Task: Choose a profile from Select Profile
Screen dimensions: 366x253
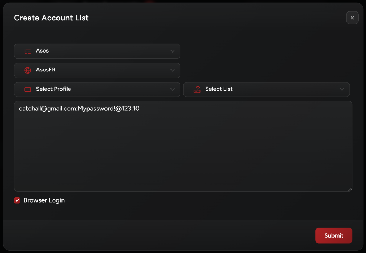Action: [x=97, y=89]
